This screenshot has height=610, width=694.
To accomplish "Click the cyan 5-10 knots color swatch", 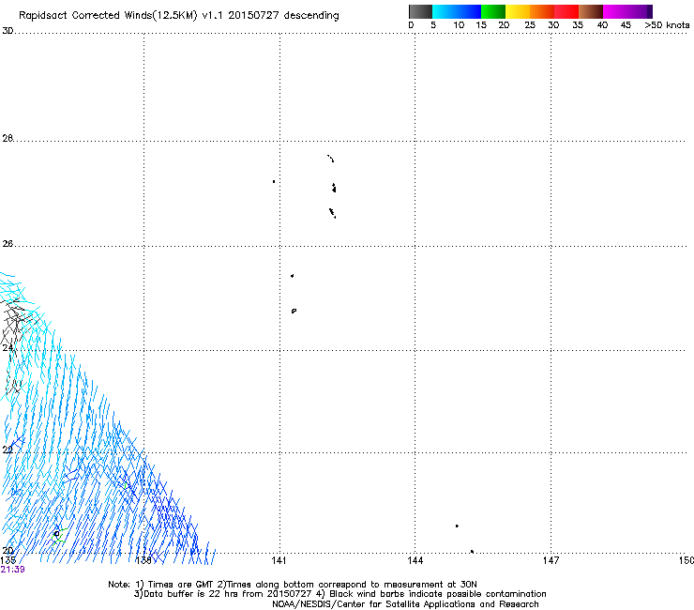I will (445, 11).
